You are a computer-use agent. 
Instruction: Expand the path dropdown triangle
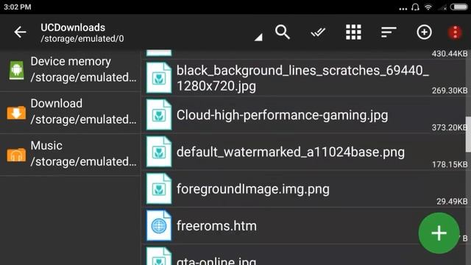pos(258,38)
